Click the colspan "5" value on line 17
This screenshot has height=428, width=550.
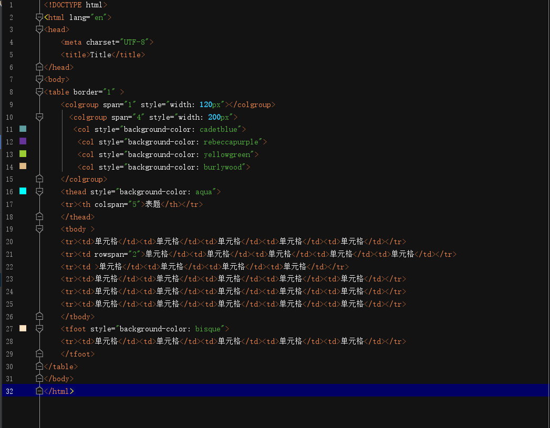[x=134, y=204]
